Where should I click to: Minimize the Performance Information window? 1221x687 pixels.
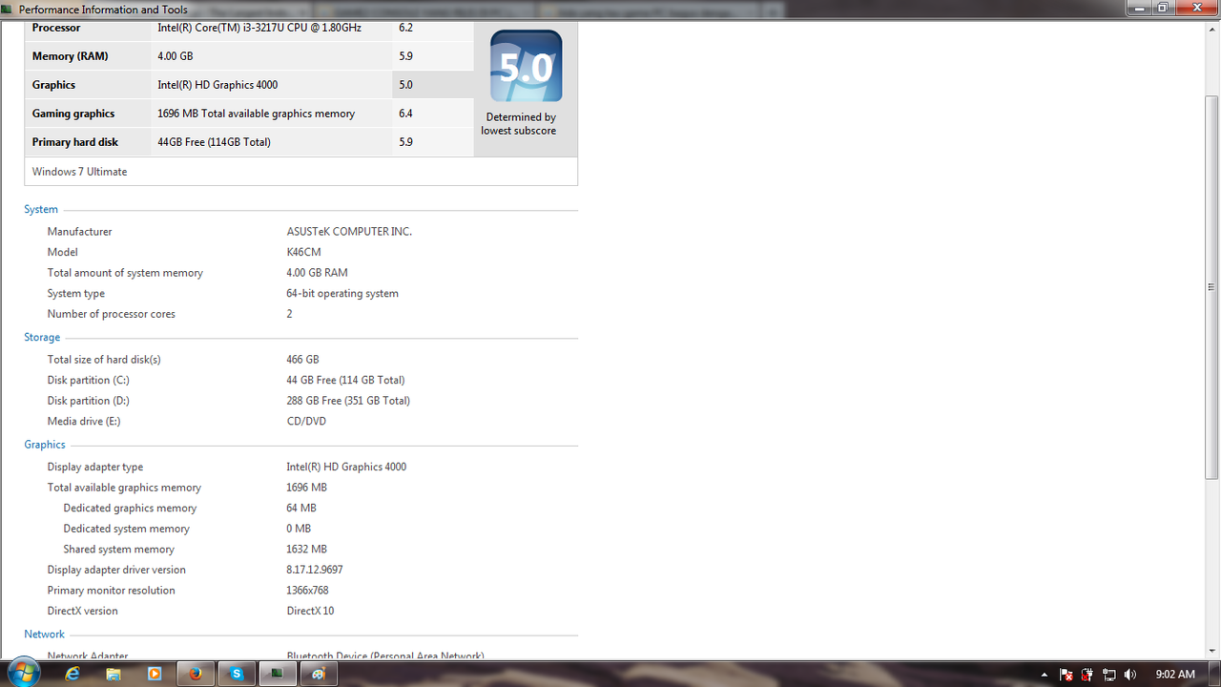(1139, 8)
